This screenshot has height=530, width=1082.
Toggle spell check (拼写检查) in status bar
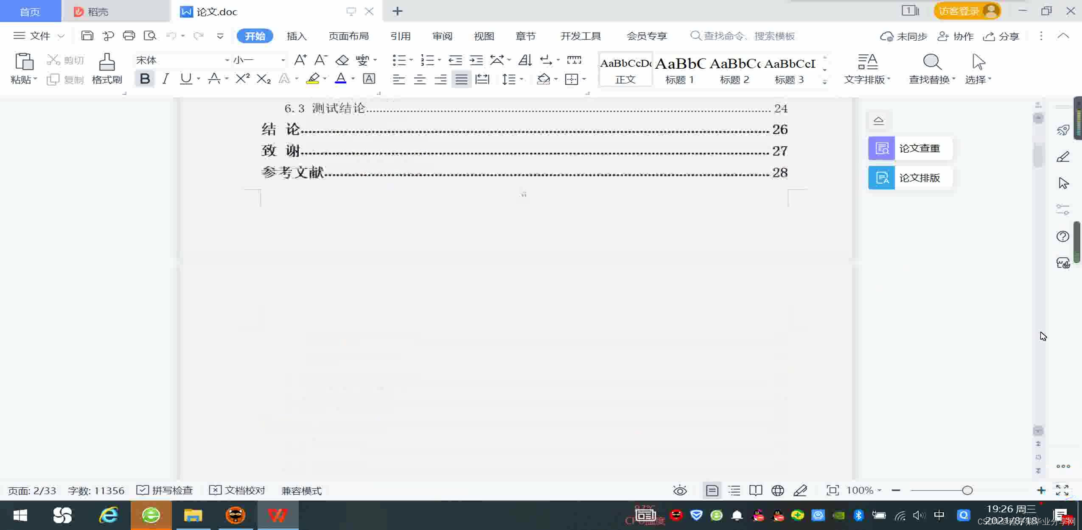[165, 491]
